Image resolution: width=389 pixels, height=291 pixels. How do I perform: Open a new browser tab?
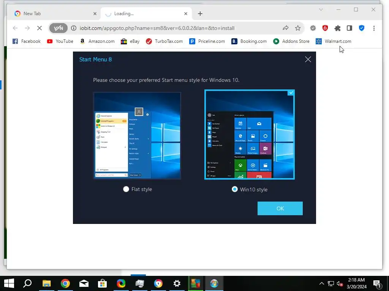[x=200, y=14]
